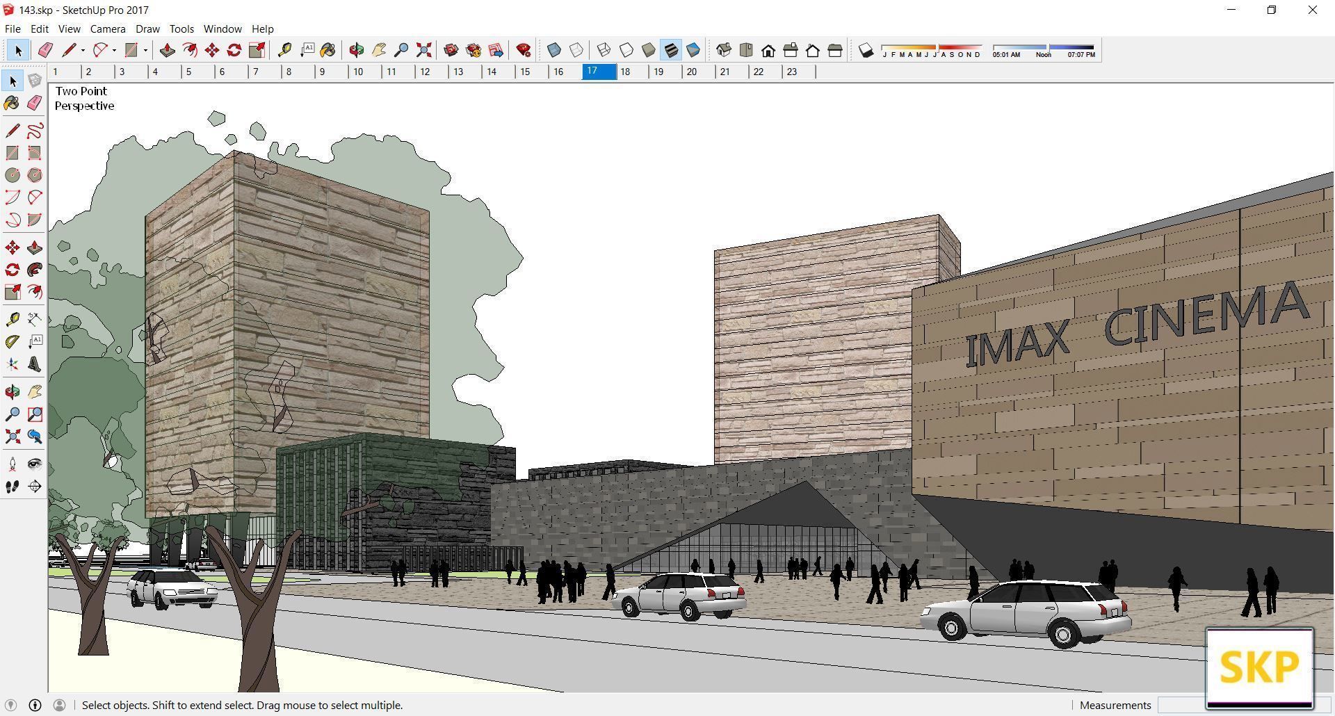Open the Help menu

[262, 29]
